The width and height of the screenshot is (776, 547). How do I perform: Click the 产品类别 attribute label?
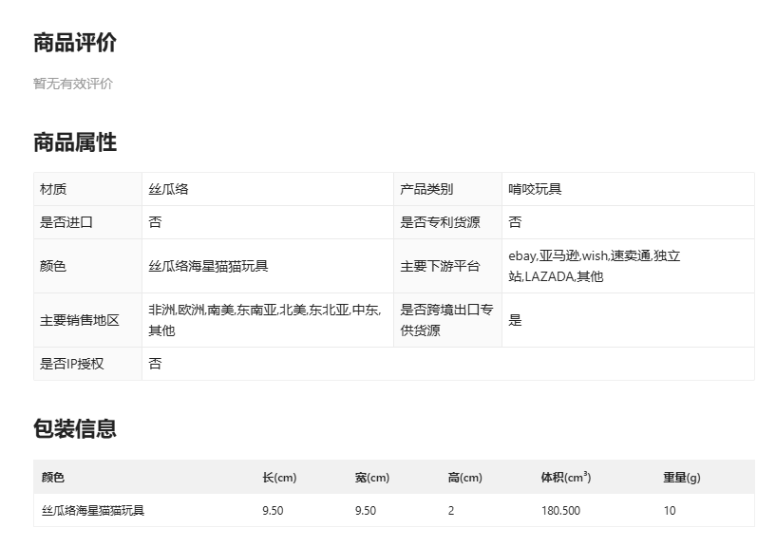426,189
